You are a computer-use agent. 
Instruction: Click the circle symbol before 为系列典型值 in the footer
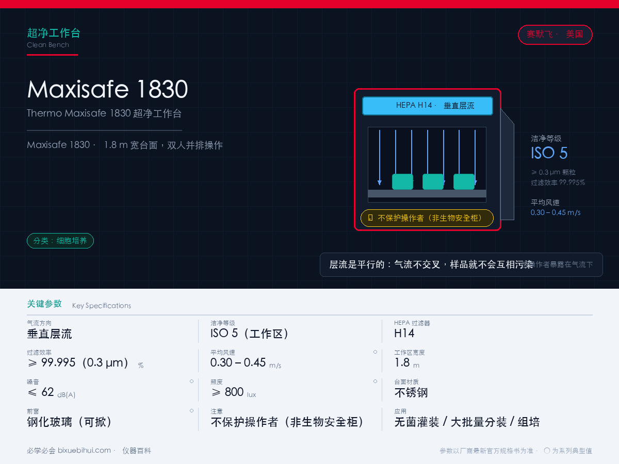point(547,451)
